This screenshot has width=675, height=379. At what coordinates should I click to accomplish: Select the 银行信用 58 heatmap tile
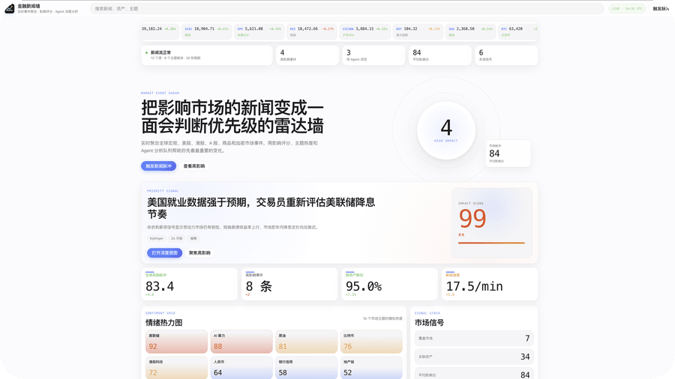coord(307,368)
